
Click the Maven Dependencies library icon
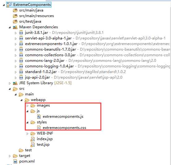[x=15, y=27]
